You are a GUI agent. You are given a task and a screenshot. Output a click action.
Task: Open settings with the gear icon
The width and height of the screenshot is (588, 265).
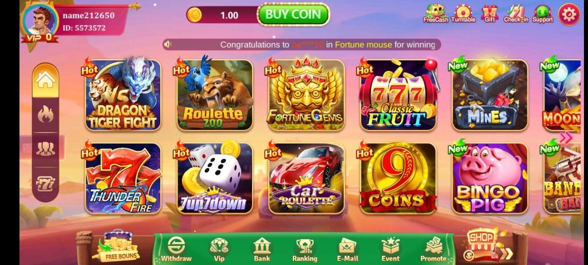click(569, 14)
